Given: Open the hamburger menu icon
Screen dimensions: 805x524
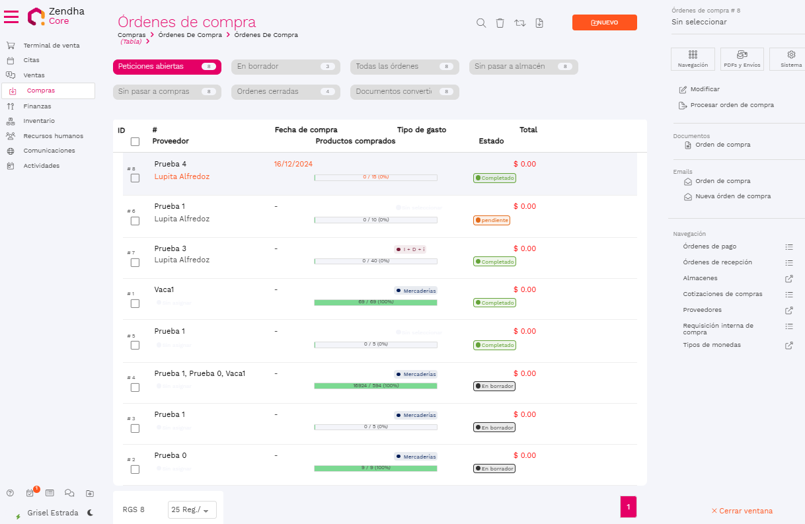Looking at the screenshot, I should (x=11, y=17).
